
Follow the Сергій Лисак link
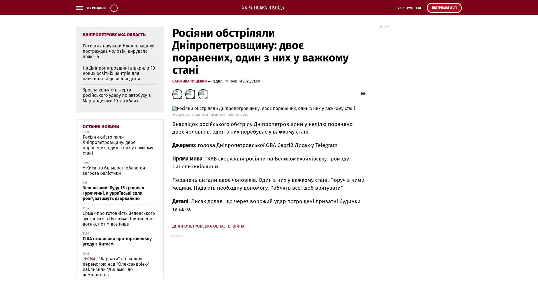click(x=293, y=145)
